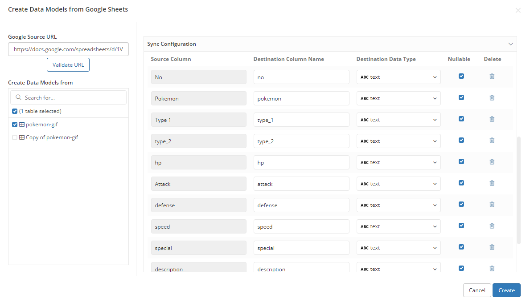The width and height of the screenshot is (530, 302).
Task: Toggle nullable for the Attack column
Action: (x=461, y=183)
